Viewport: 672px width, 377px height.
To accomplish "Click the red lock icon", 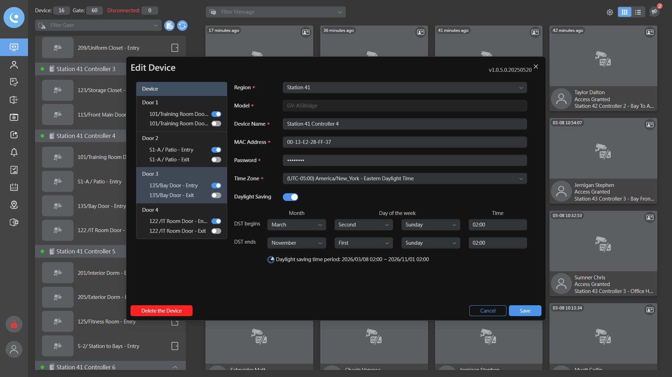I will pos(14,324).
